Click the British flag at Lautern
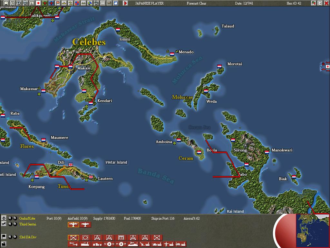The image size is (330, 248). coord(91,177)
